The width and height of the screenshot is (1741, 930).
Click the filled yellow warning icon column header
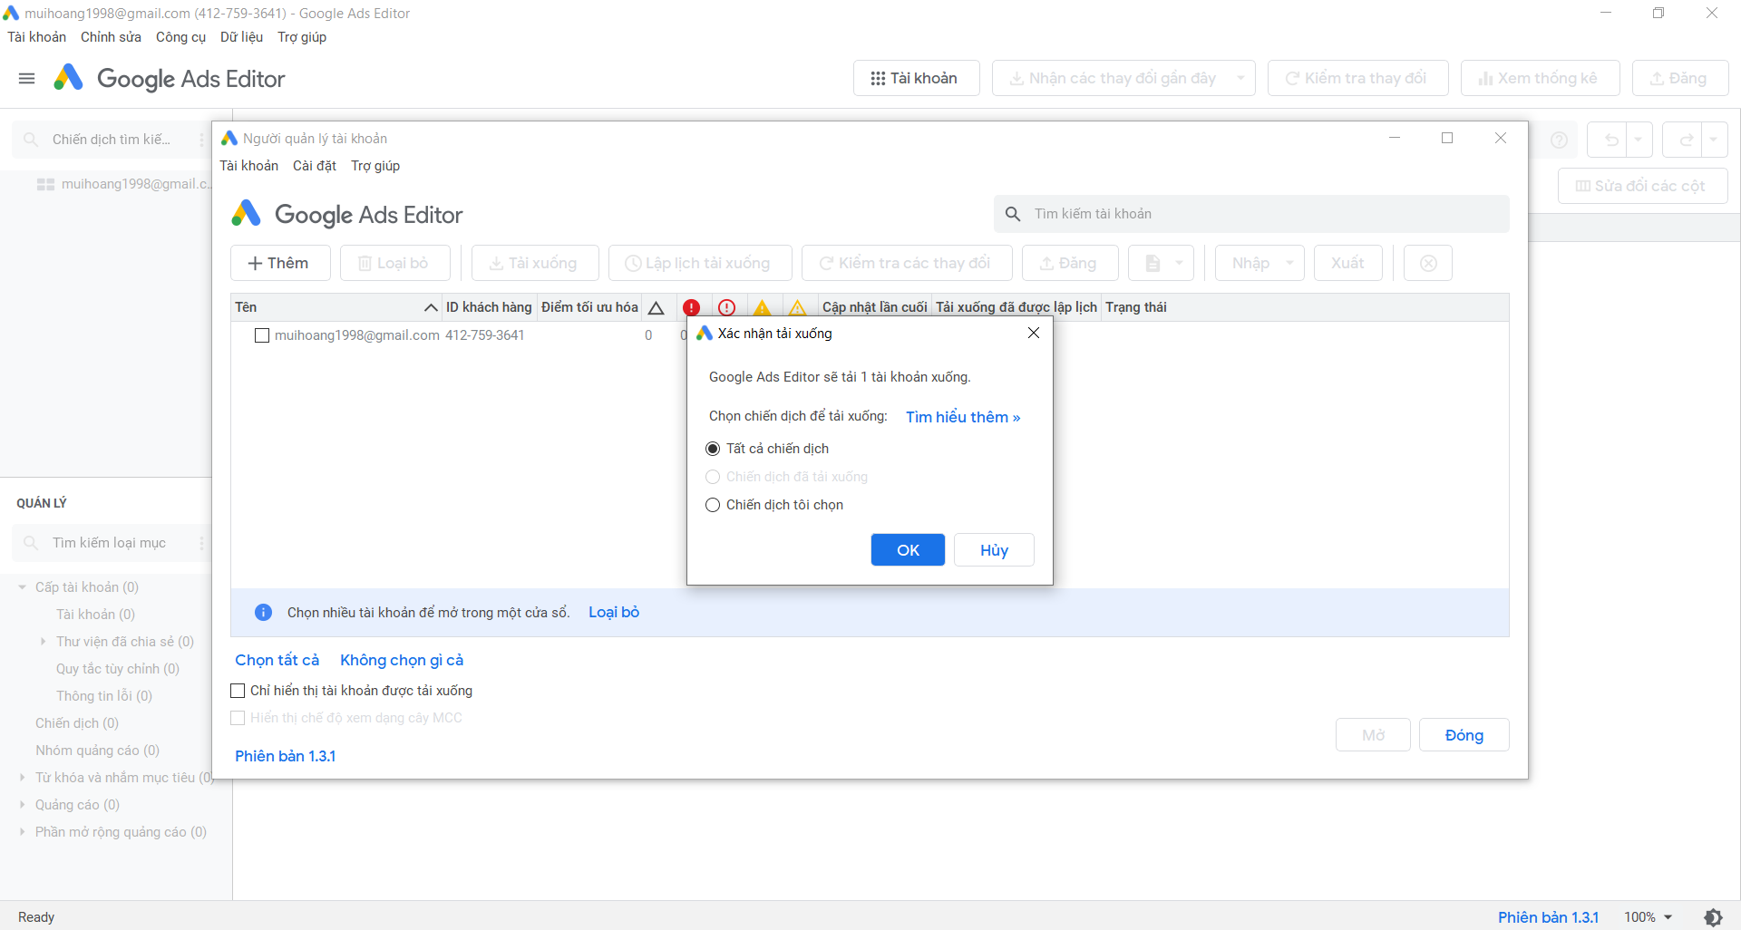tap(762, 307)
